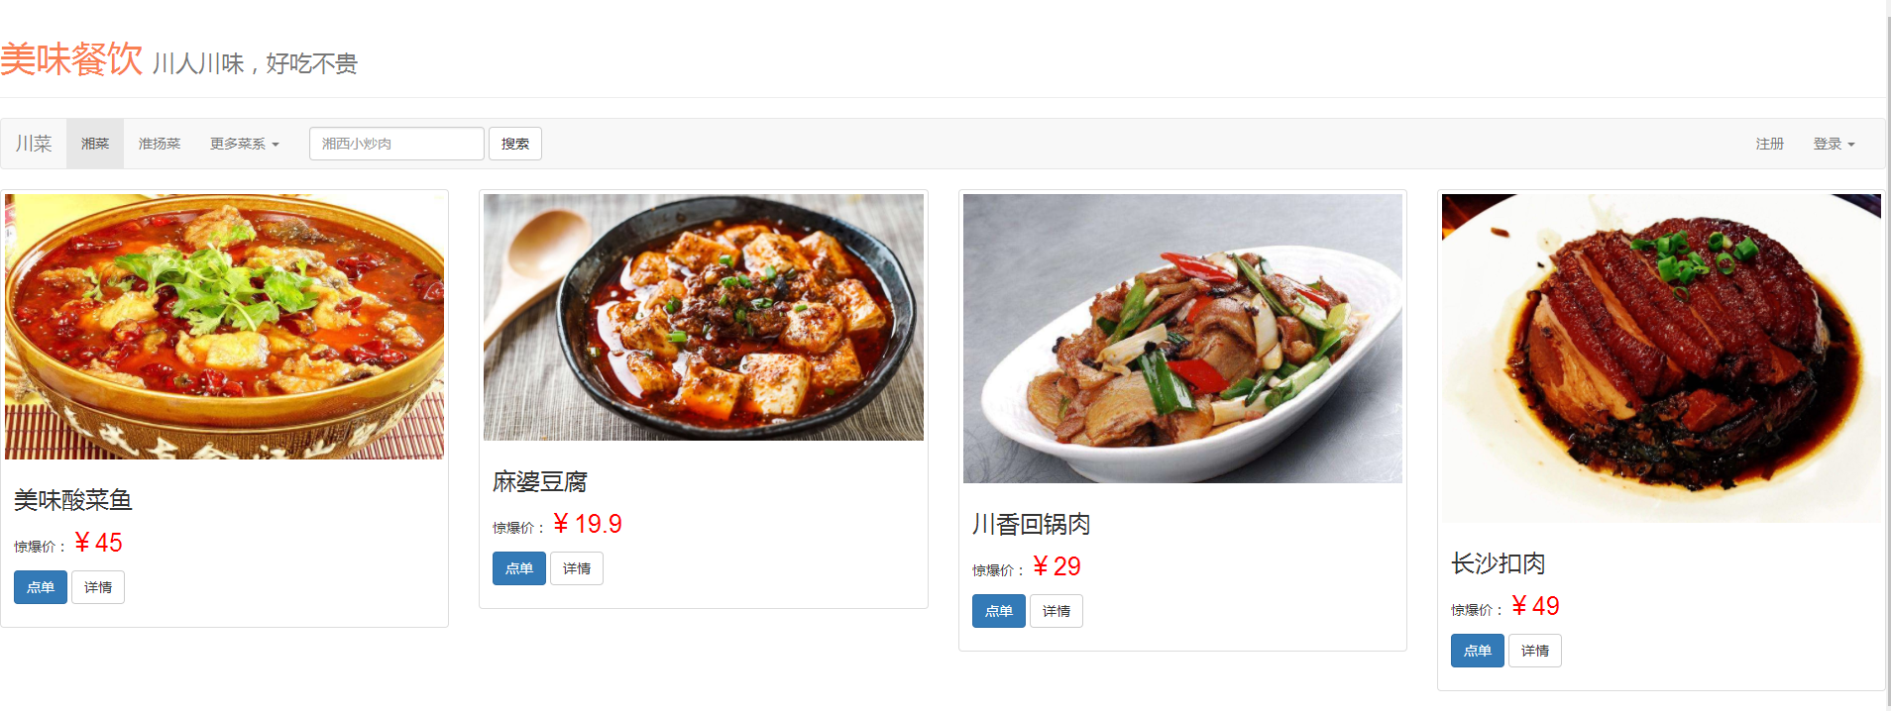This screenshot has width=1891, height=711.
Task: Order 麻婆豆腐 with 点单 button
Action: pyautogui.click(x=519, y=568)
